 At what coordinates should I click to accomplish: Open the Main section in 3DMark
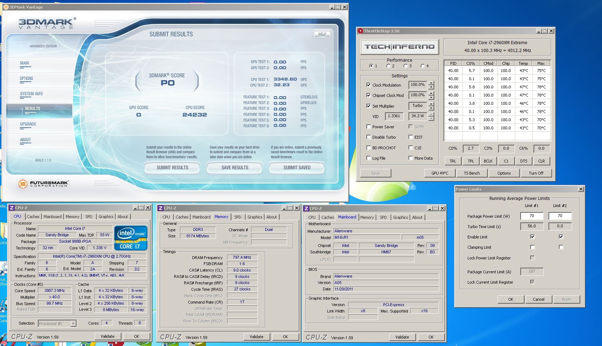click(x=25, y=63)
